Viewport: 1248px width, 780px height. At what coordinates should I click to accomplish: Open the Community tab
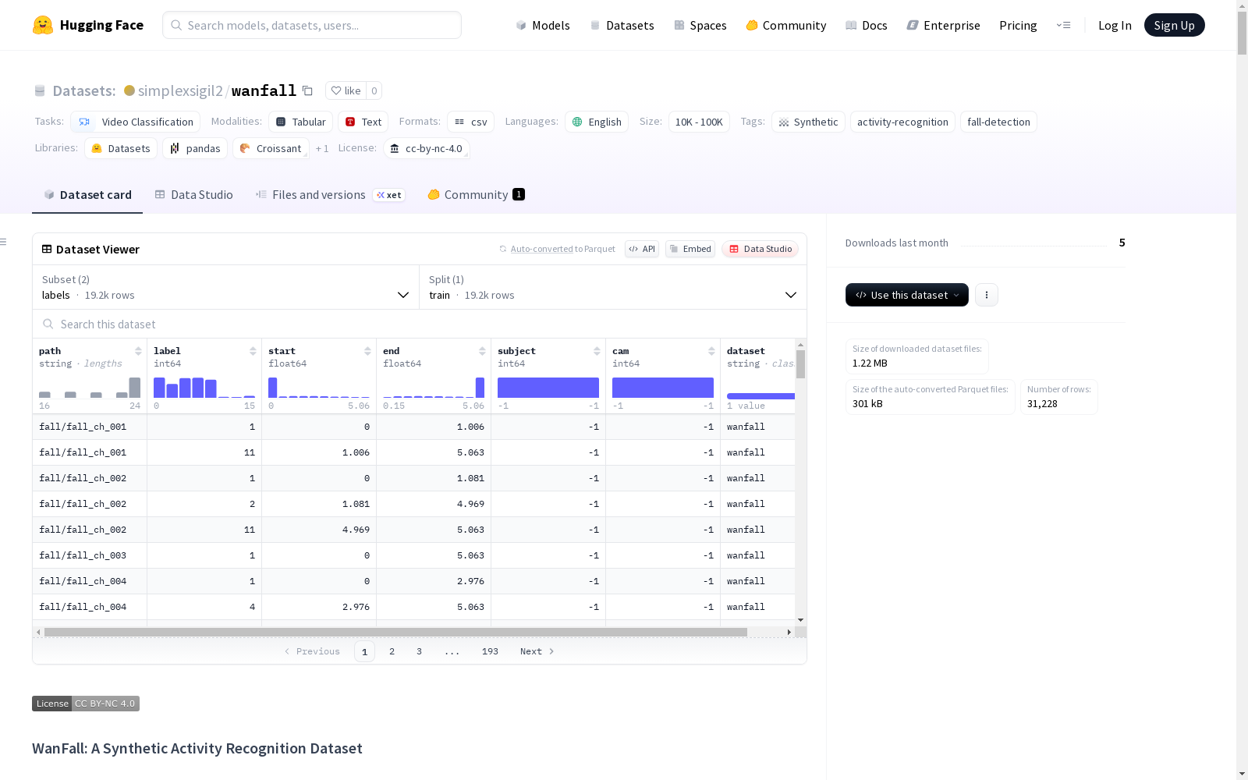(x=476, y=195)
